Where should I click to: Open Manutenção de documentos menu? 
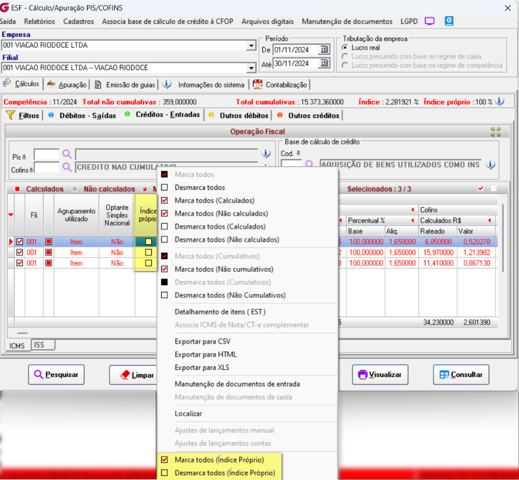[347, 21]
